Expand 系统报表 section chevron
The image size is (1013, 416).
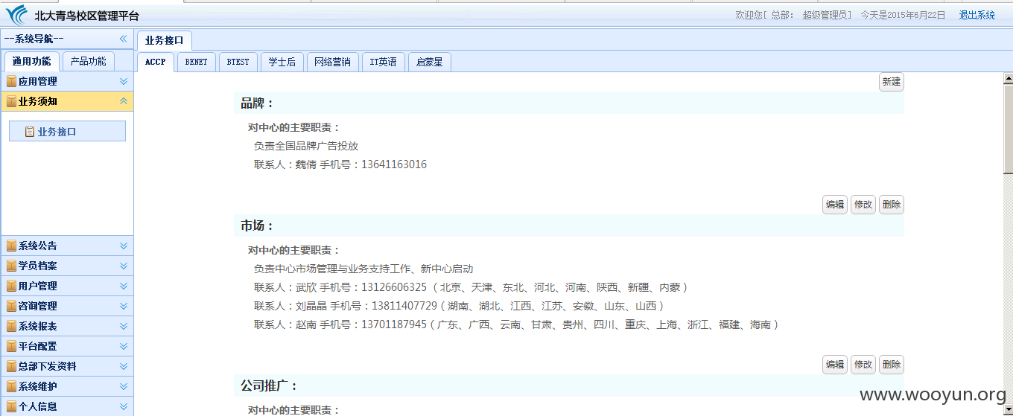coord(124,326)
